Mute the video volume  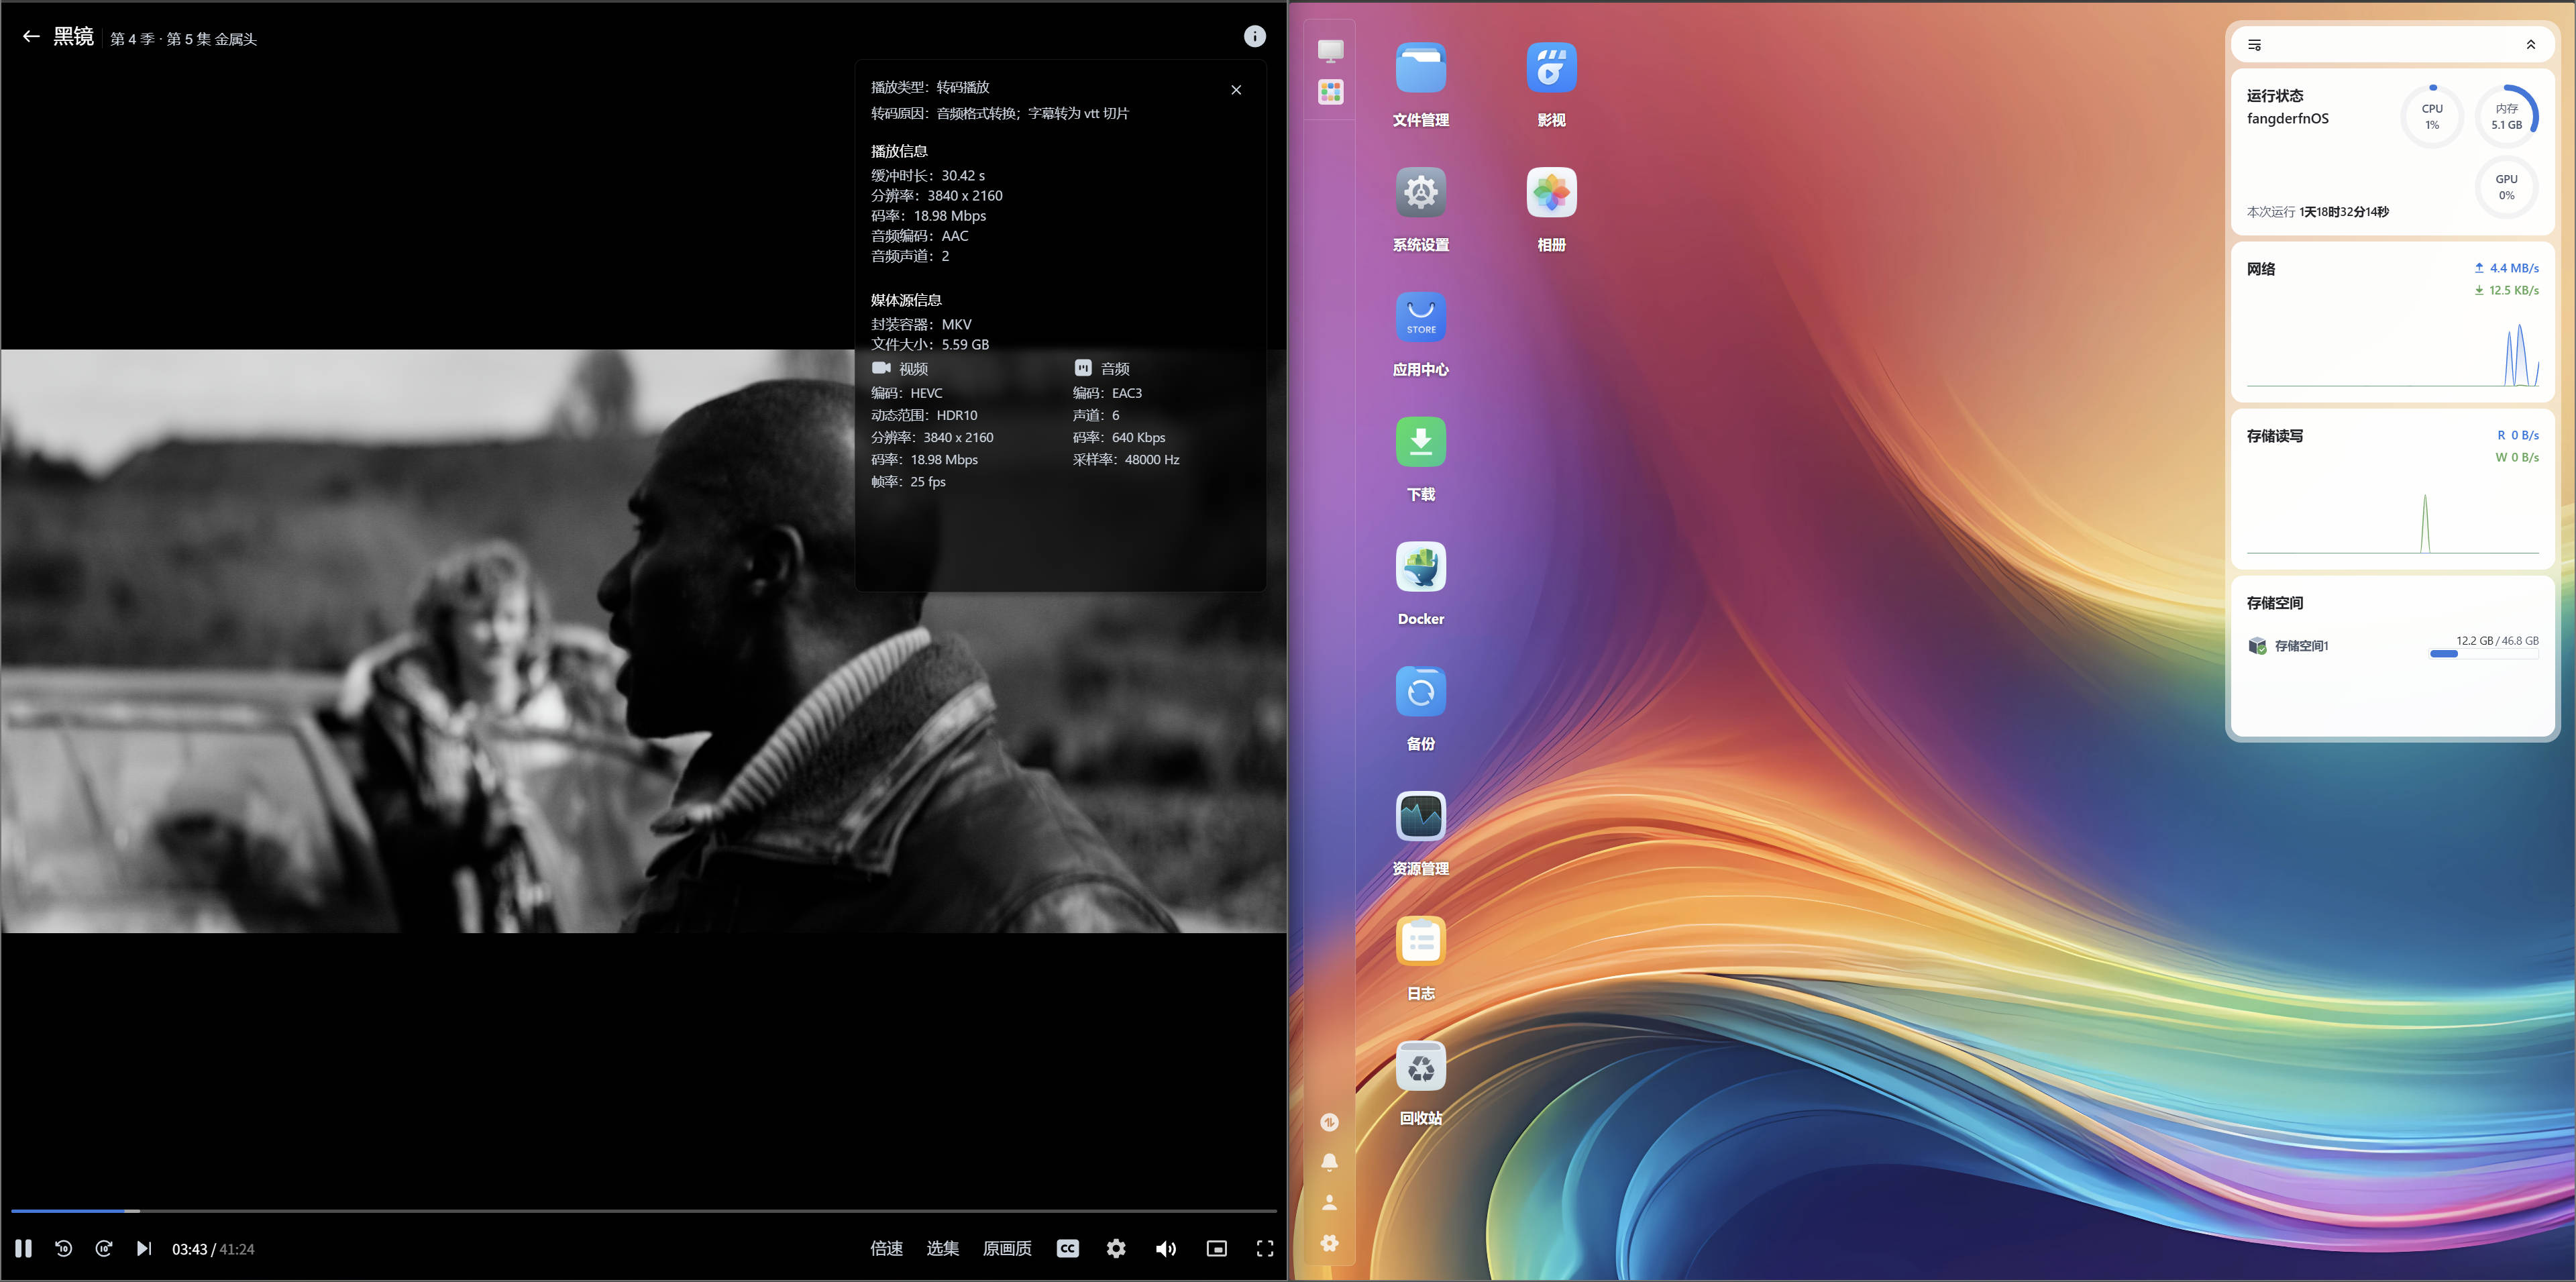(1166, 1248)
